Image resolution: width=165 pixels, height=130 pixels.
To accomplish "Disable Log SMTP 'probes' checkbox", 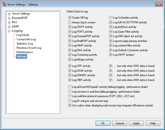I will [111, 55].
